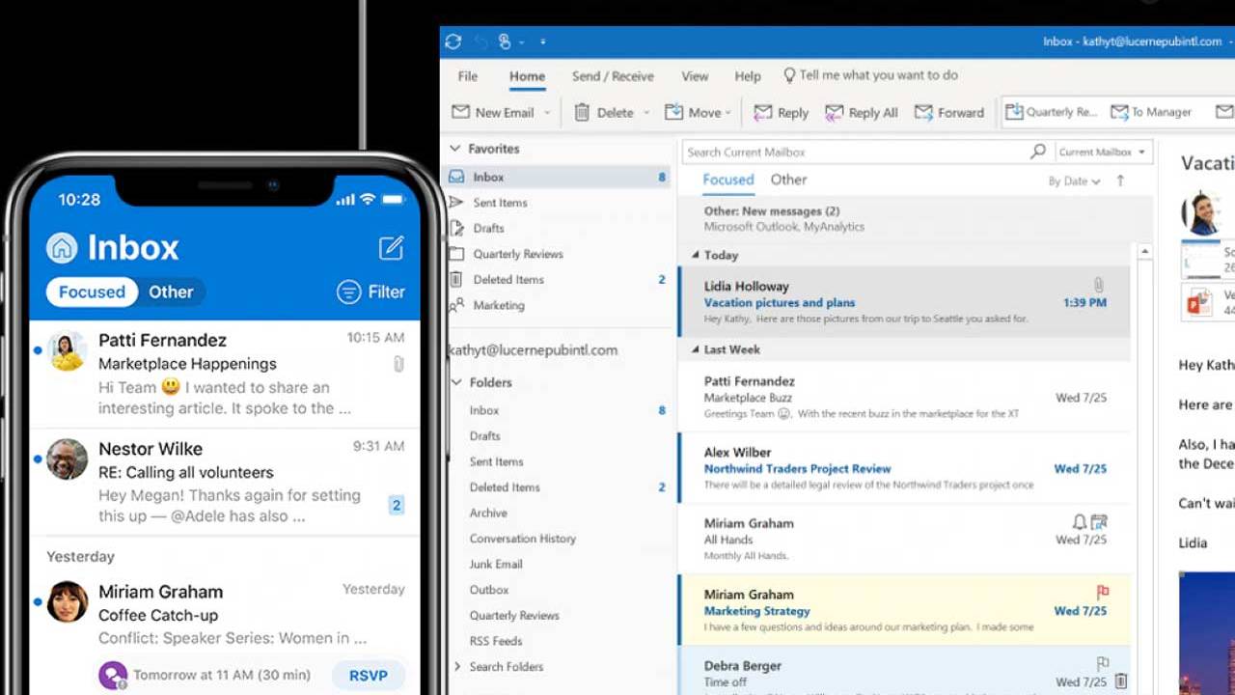Click the Reply icon

(763, 112)
